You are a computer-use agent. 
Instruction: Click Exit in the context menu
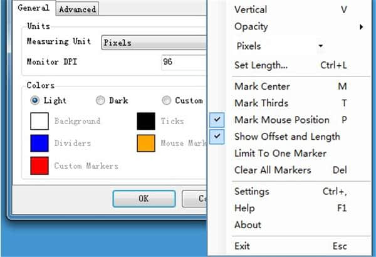(242, 246)
